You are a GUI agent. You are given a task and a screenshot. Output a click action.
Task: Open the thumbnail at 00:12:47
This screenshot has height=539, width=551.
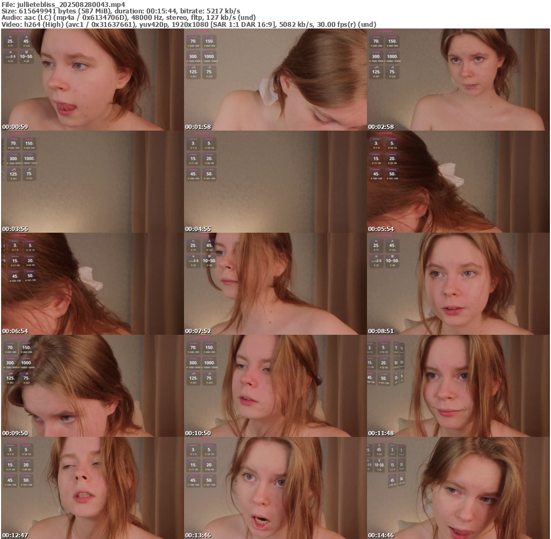click(x=92, y=488)
